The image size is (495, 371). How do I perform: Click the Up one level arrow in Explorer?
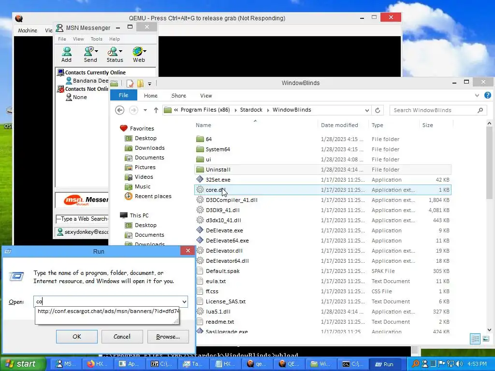pos(156,110)
